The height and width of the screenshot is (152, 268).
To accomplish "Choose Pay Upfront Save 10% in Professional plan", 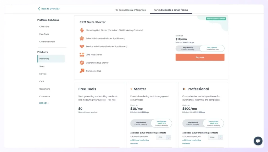I will [x=214, y=123].
